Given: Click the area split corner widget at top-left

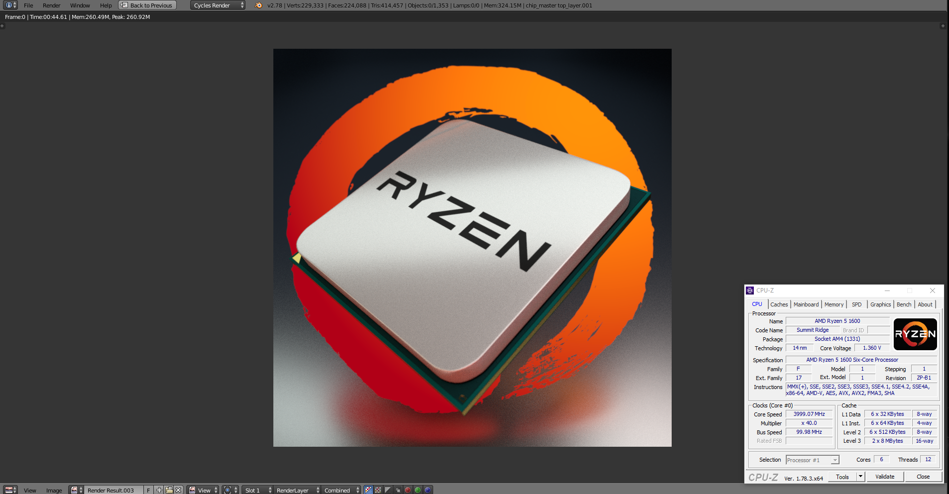Looking at the screenshot, I should (2, 26).
